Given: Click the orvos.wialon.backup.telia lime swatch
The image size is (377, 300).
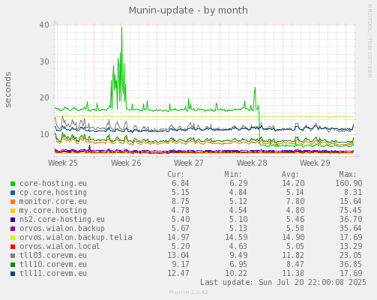Looking at the screenshot, I should (x=13, y=238).
